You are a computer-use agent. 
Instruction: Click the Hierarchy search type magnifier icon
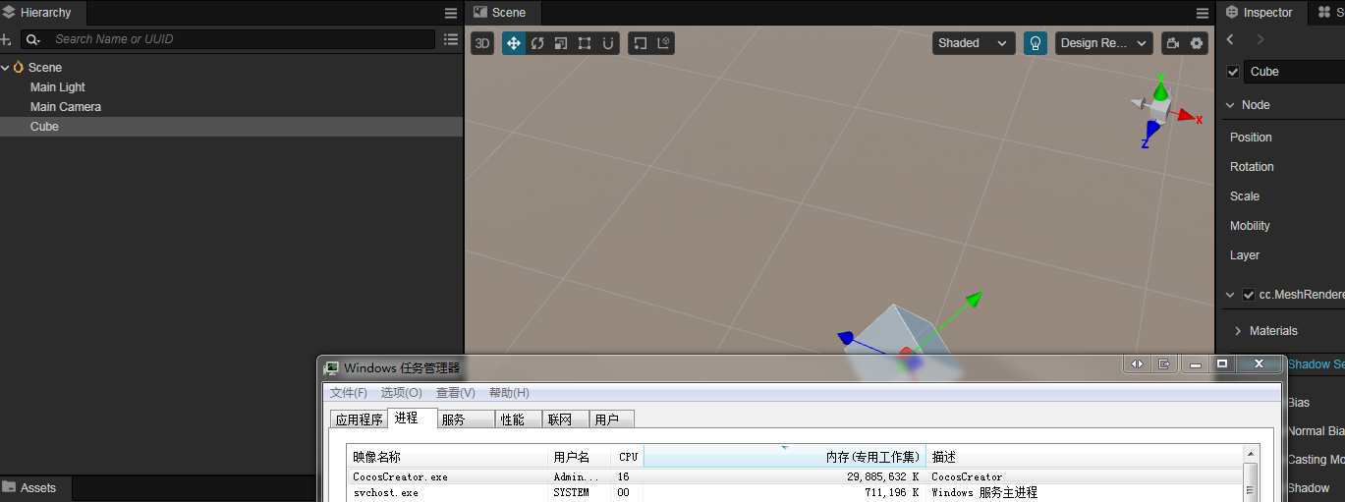pyautogui.click(x=33, y=39)
